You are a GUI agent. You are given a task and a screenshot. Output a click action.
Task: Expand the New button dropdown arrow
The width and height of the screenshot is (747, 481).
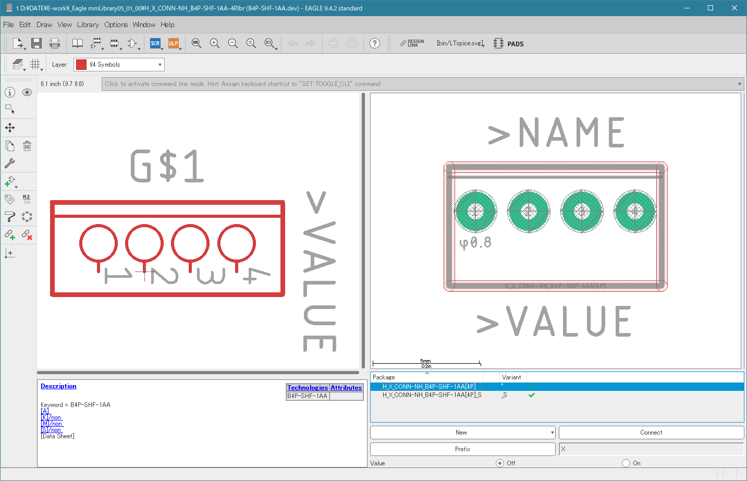[552, 433]
